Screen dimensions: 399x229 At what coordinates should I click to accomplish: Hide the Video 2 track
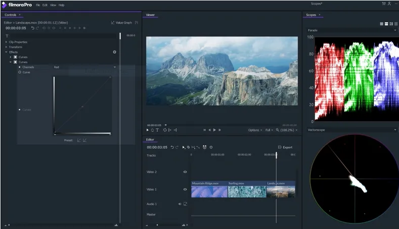coord(185,172)
